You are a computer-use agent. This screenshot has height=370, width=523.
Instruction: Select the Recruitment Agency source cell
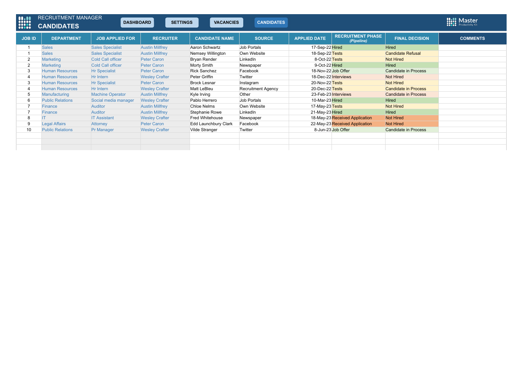point(264,89)
